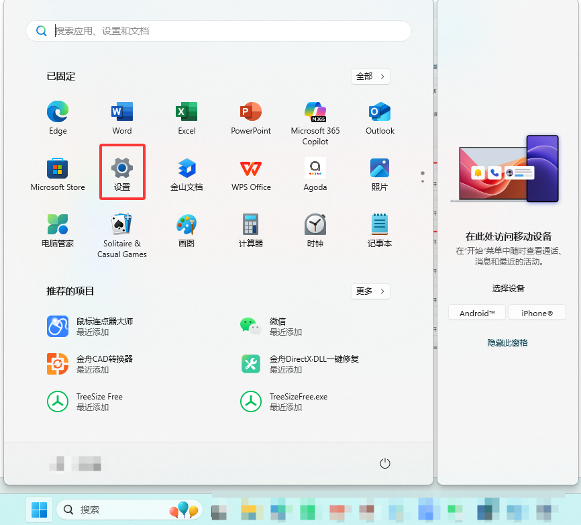Viewport: 581px width, 525px height.
Task: Go to next pinned page dot
Action: [x=423, y=181]
